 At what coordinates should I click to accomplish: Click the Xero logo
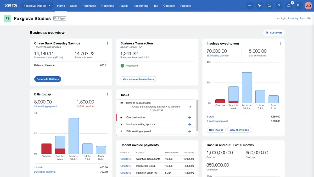pyautogui.click(x=10, y=5)
